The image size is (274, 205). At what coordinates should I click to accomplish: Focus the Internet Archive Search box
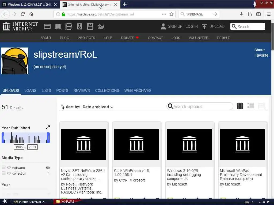pyautogui.click(x=248, y=26)
